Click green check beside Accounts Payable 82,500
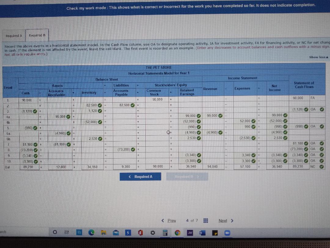 tap(133, 105)
